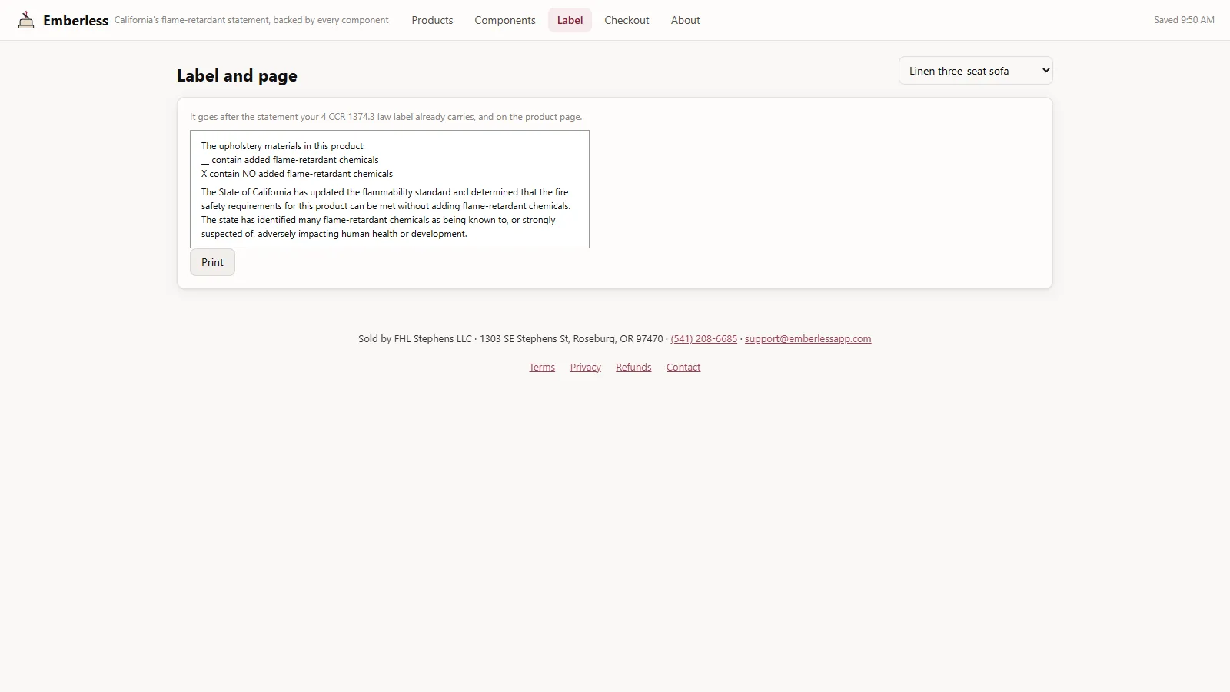Open the About page
The height and width of the screenshot is (692, 1230).
pos(685,20)
